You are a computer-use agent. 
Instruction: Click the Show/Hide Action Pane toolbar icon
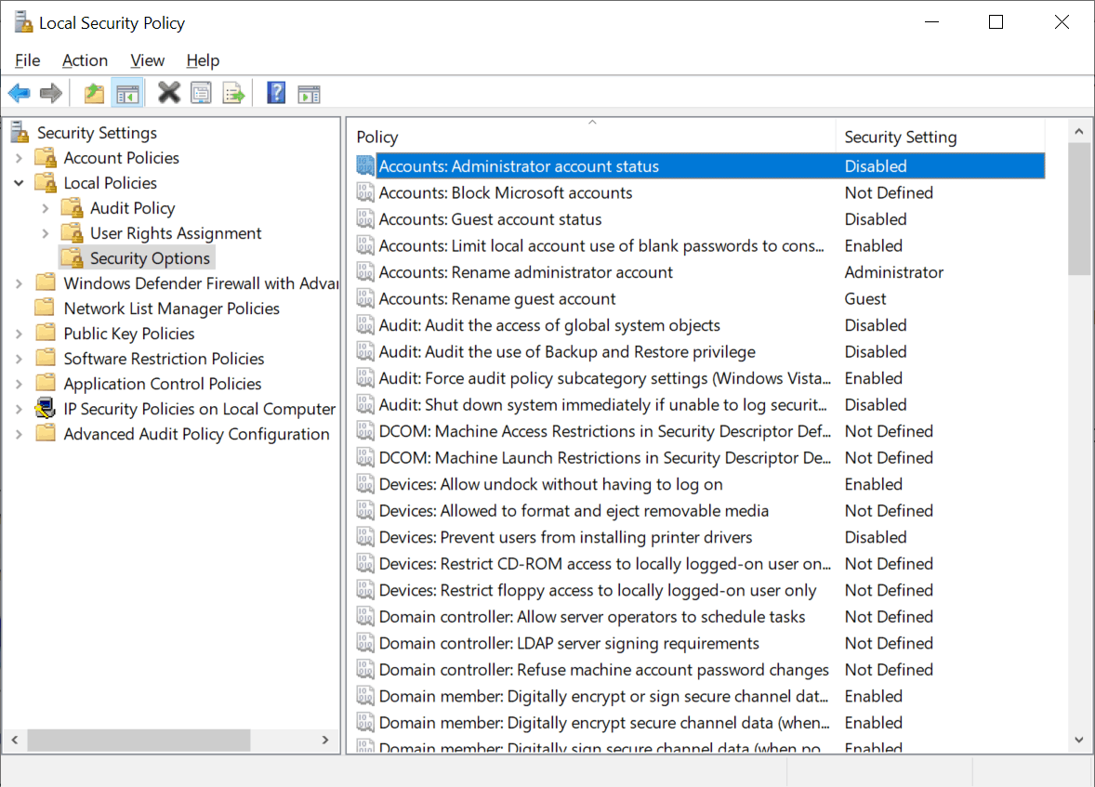click(x=309, y=92)
